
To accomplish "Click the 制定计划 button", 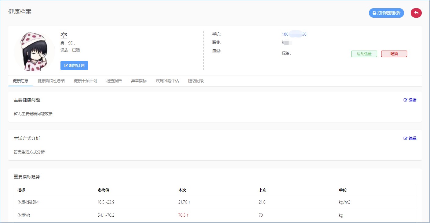I will (74, 65).
